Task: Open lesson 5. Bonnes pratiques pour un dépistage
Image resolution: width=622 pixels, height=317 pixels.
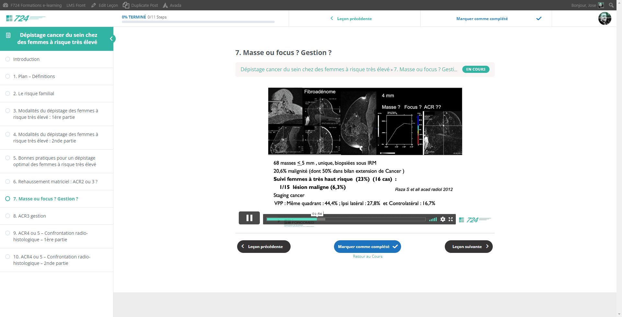Action: (x=55, y=161)
